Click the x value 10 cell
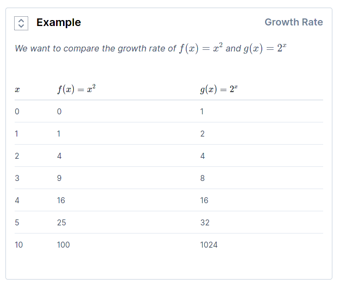The width and height of the screenshot is (340, 285). [18, 245]
